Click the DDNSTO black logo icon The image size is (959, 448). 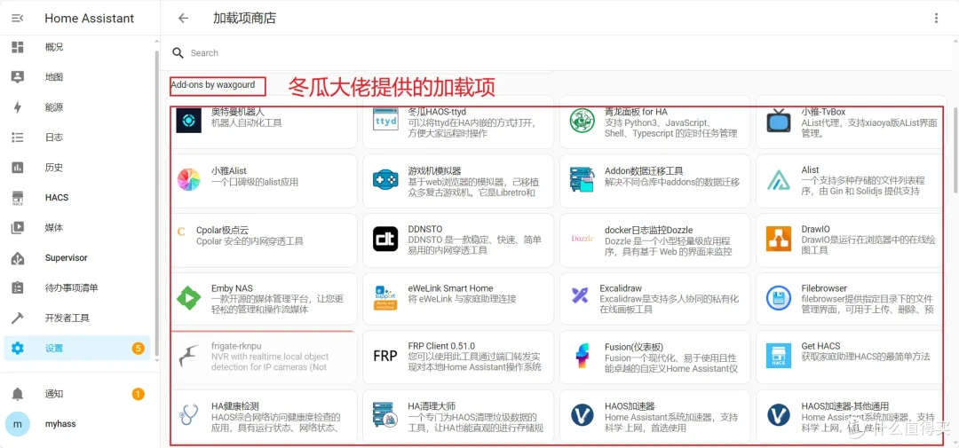coord(385,239)
